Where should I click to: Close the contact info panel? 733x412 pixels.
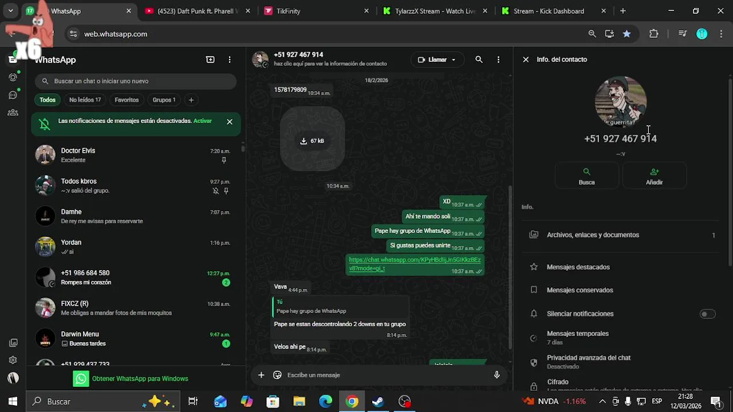click(526, 60)
